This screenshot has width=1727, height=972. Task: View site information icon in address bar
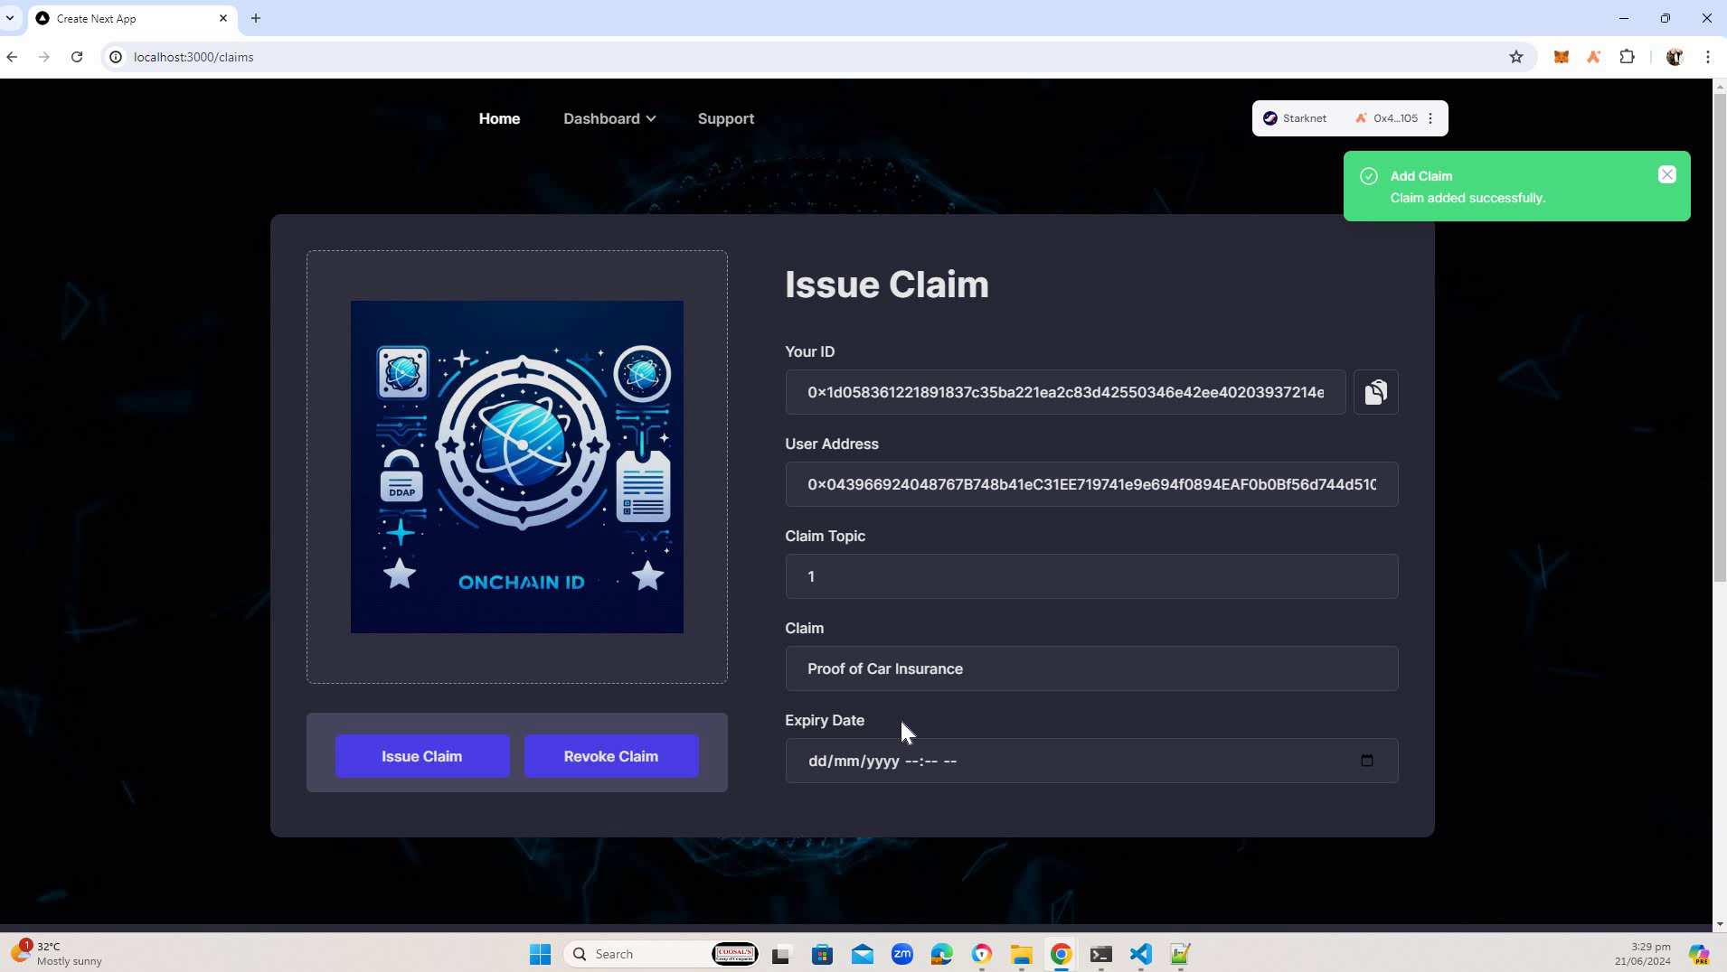(116, 57)
